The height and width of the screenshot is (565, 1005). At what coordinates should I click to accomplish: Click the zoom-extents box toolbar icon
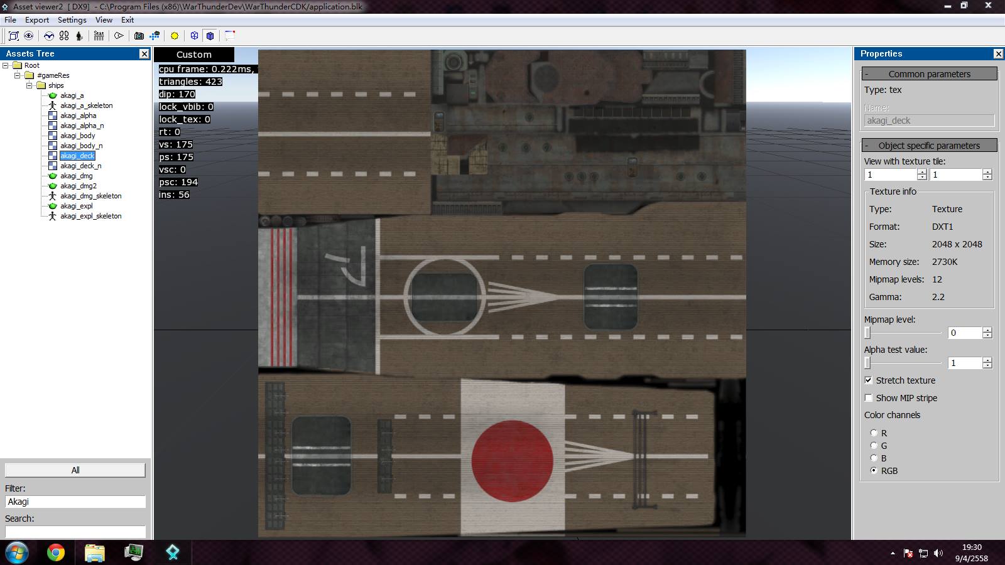pyautogui.click(x=13, y=36)
